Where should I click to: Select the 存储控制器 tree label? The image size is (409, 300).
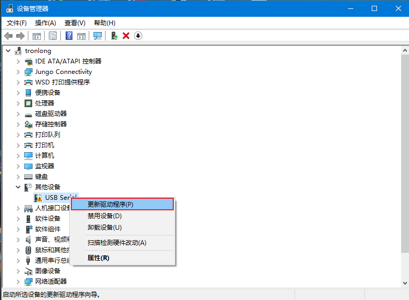click(51, 124)
